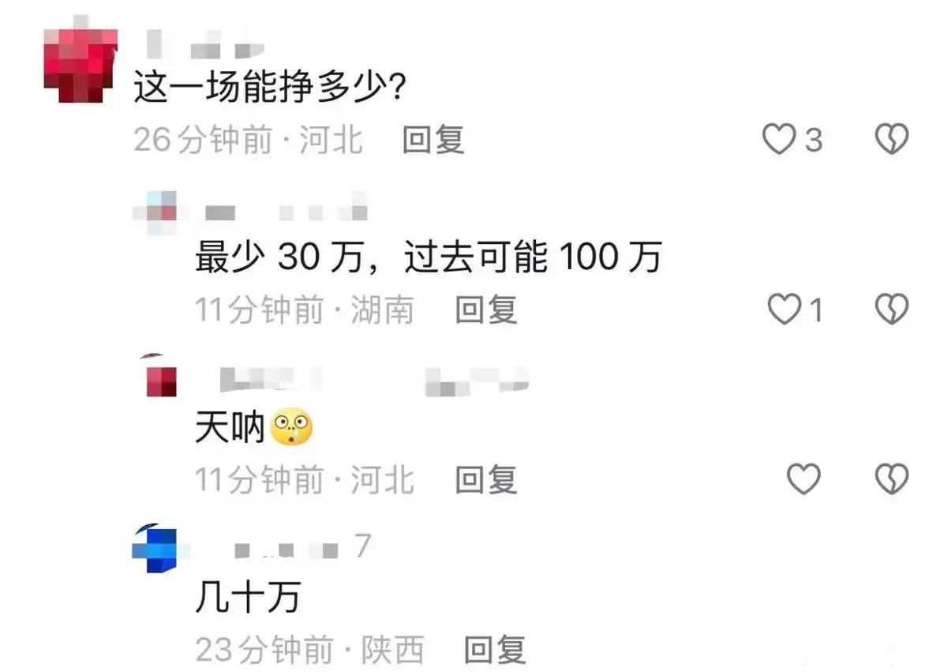Open blue avatar of the 几十万 commenter
Viewport: 947px width, 672px height.
(x=155, y=547)
